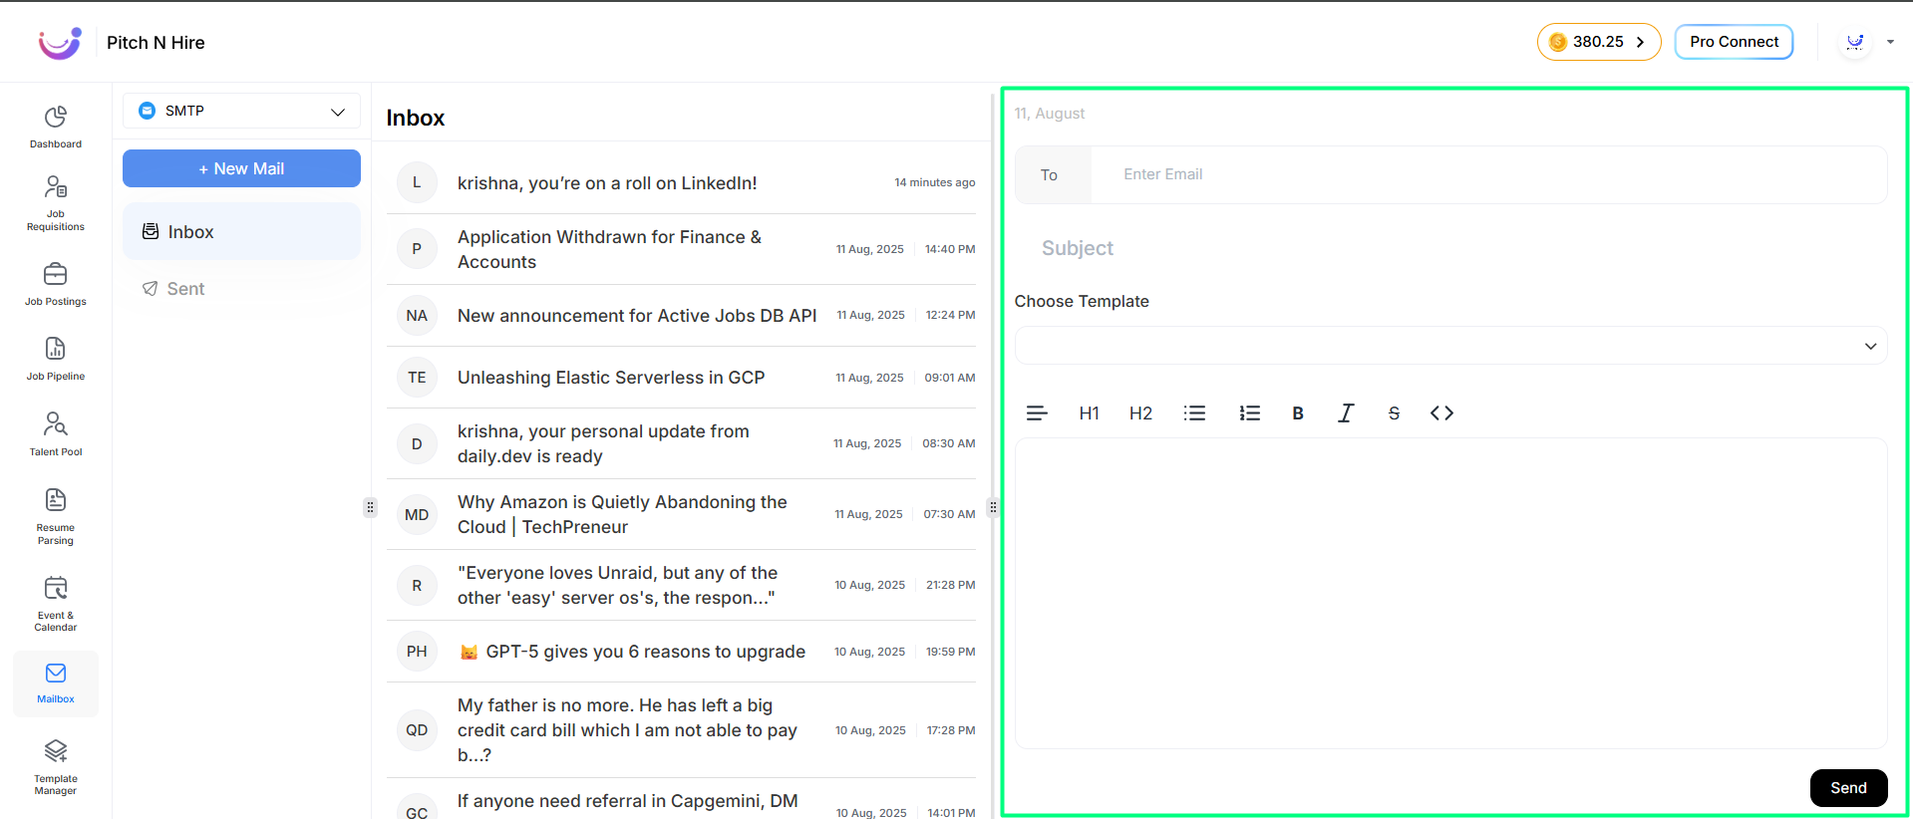Screen dimensions: 1913x819
Task: Click the compose panel resize handle
Action: (993, 507)
